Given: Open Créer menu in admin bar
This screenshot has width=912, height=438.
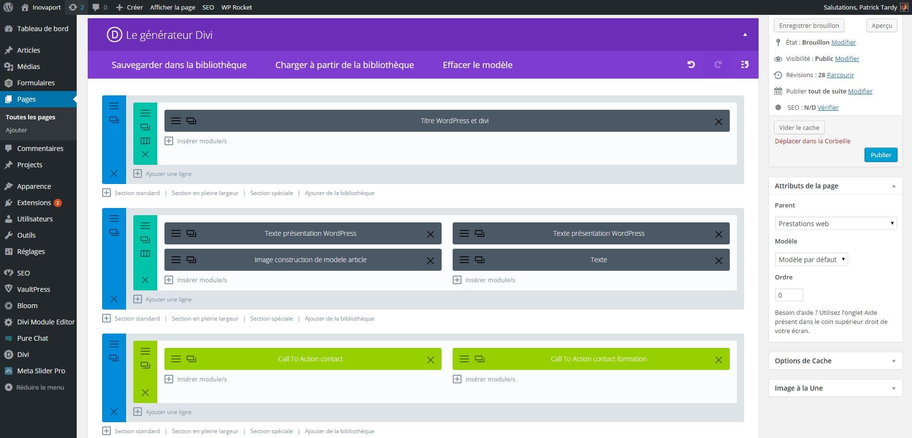Looking at the screenshot, I should click(129, 7).
